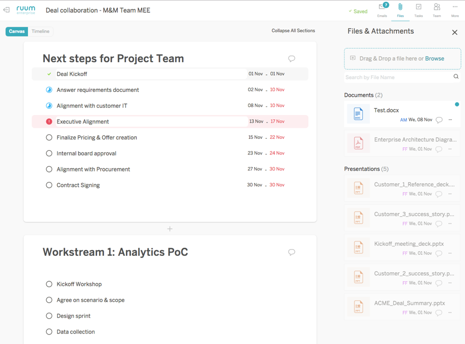This screenshot has height=344, width=465.
Task: Mark Kickoff Workshop as complete
Action: (x=48, y=284)
